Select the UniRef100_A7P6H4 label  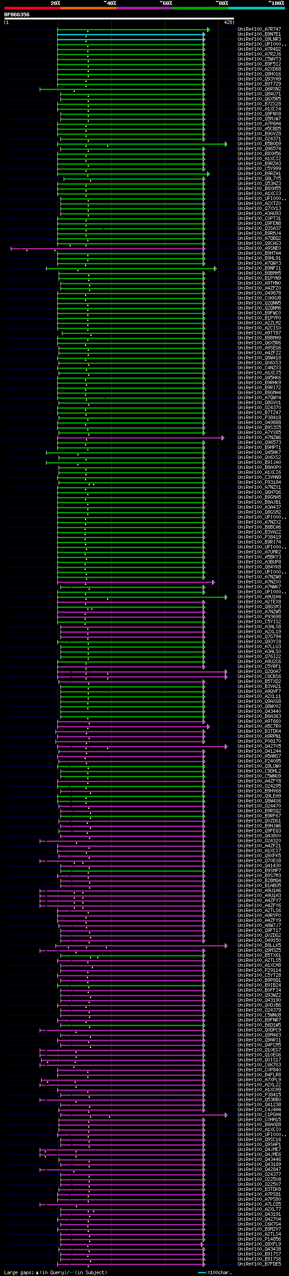tap(259, 124)
